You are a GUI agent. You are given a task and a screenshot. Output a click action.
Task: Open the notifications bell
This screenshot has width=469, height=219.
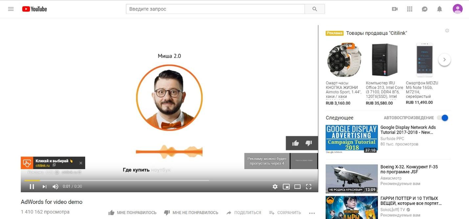coord(440,9)
